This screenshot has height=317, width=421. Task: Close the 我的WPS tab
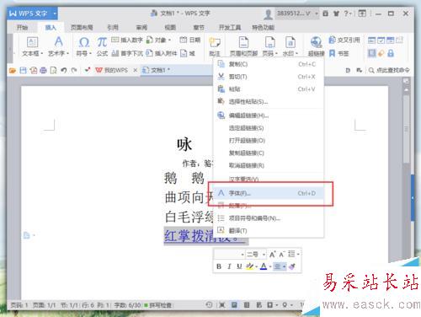click(x=136, y=70)
